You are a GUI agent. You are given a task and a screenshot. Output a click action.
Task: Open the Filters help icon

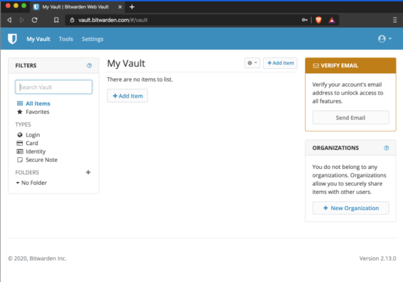click(x=90, y=65)
